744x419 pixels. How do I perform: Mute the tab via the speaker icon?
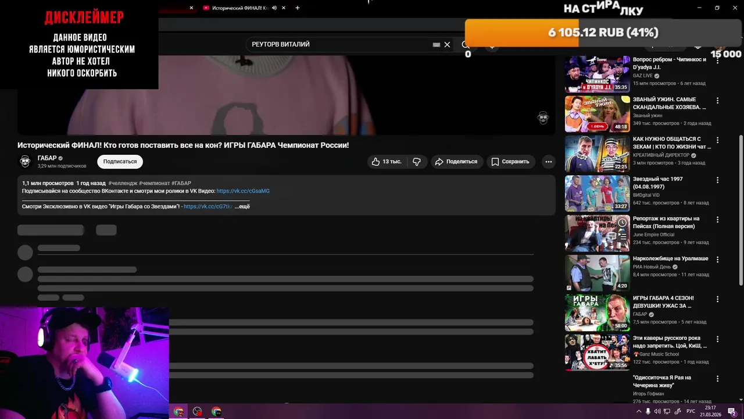point(274,8)
